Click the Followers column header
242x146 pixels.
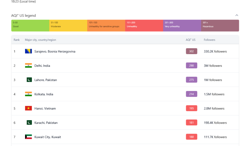(209, 40)
